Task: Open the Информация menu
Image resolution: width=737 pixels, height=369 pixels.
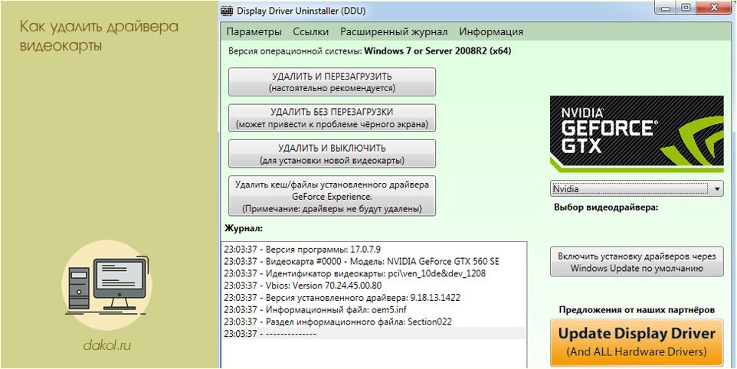Action: (x=491, y=32)
